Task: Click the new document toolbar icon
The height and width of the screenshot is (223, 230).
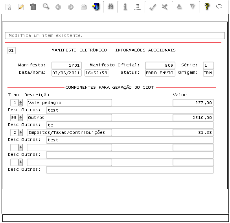Action: pyautogui.click(x=8, y=7)
